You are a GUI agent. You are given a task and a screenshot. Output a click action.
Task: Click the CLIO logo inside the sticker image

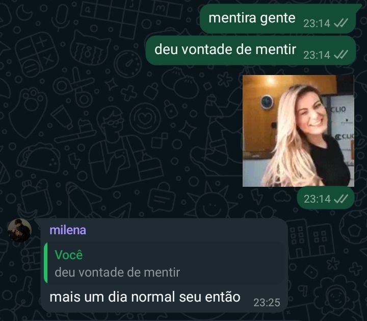[338, 109]
